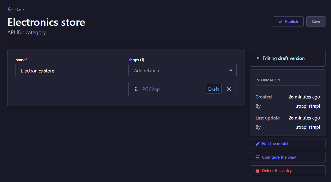
Task: Click the checkmark icon in the Publish button
Action: [x=280, y=22]
